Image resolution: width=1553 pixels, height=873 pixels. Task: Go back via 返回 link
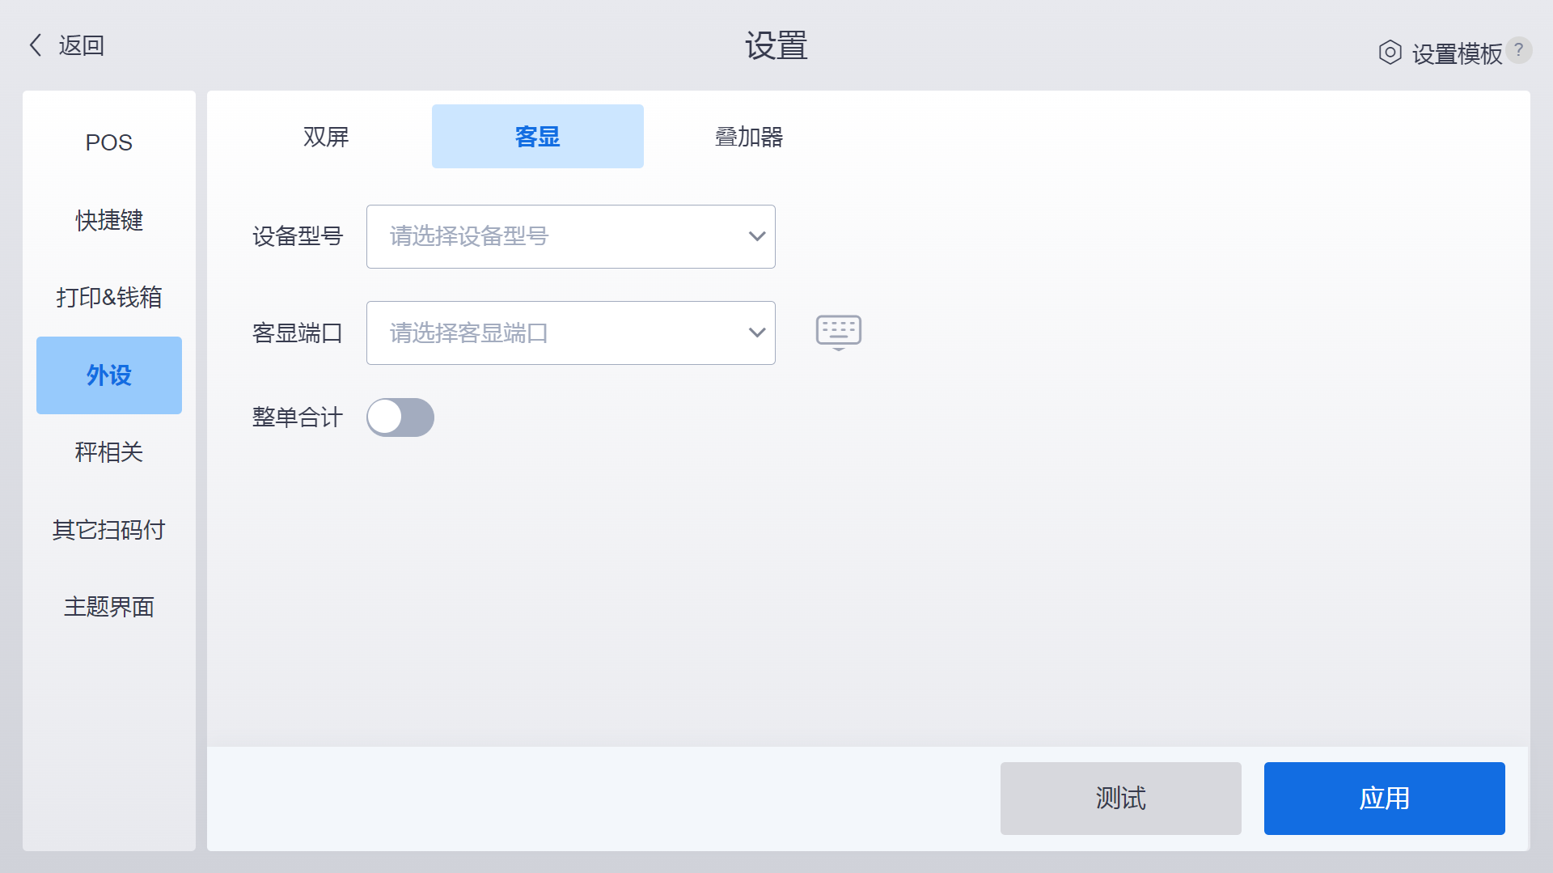pos(82,45)
